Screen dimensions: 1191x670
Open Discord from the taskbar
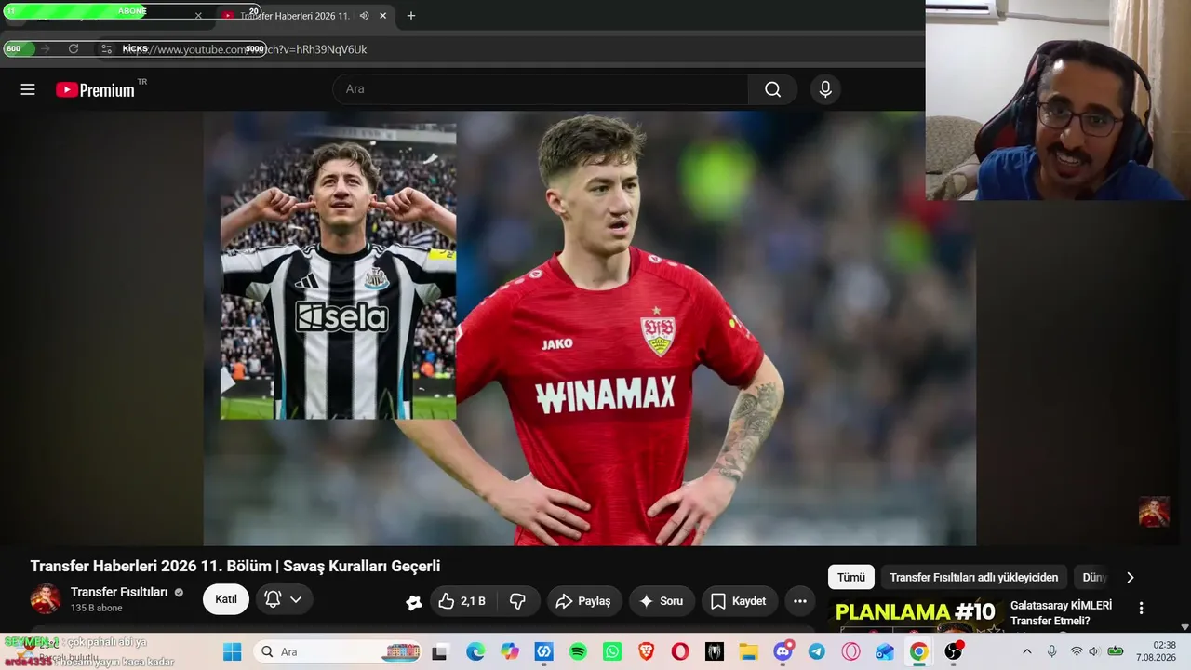[783, 651]
